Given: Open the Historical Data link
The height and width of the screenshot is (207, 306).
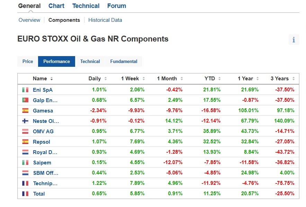Looking at the screenshot, I should [x=105, y=20].
